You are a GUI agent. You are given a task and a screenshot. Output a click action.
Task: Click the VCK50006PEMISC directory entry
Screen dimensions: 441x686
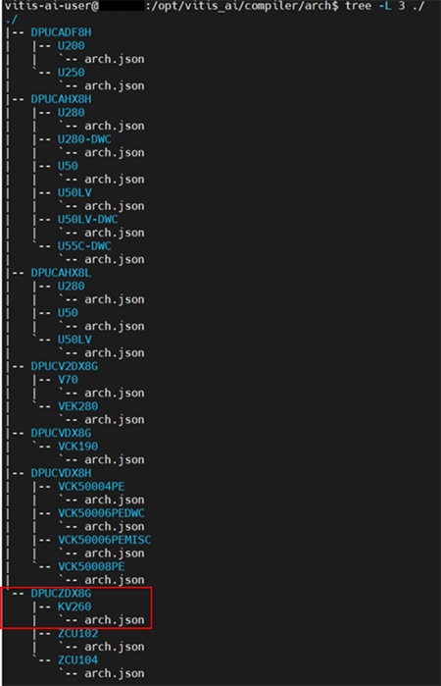(x=105, y=540)
